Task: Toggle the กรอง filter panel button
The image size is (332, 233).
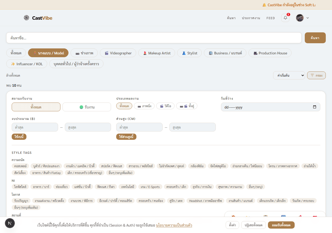Action: [316, 75]
